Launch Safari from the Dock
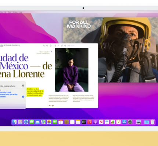The height and width of the screenshot is (146, 158). pyautogui.click(x=26, y=122)
